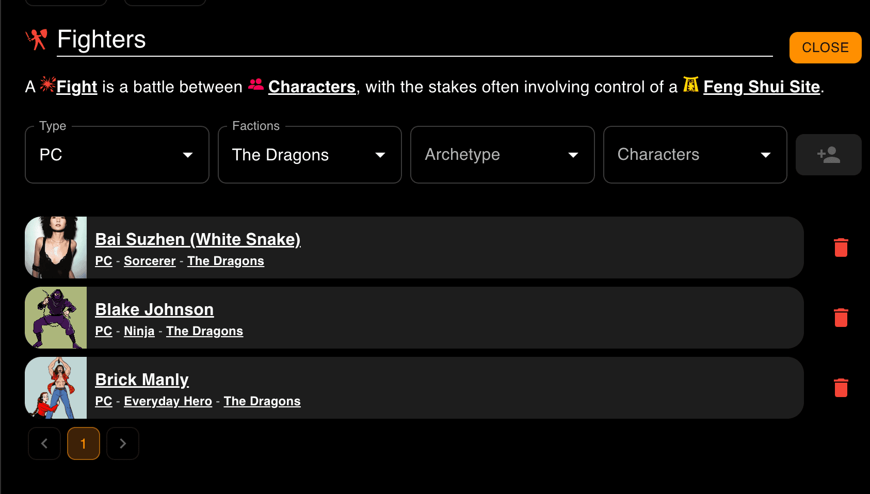Click the Sorcerer archetype link

pyautogui.click(x=150, y=261)
